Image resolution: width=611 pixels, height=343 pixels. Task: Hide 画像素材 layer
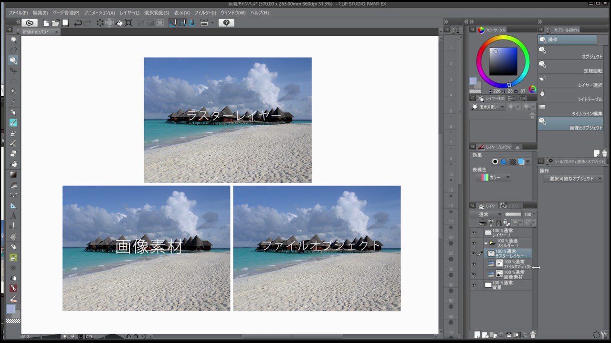474,274
